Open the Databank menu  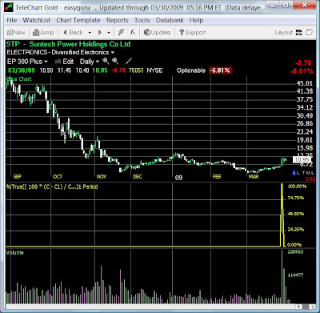170,20
